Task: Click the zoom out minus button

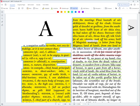Action: point(85,104)
